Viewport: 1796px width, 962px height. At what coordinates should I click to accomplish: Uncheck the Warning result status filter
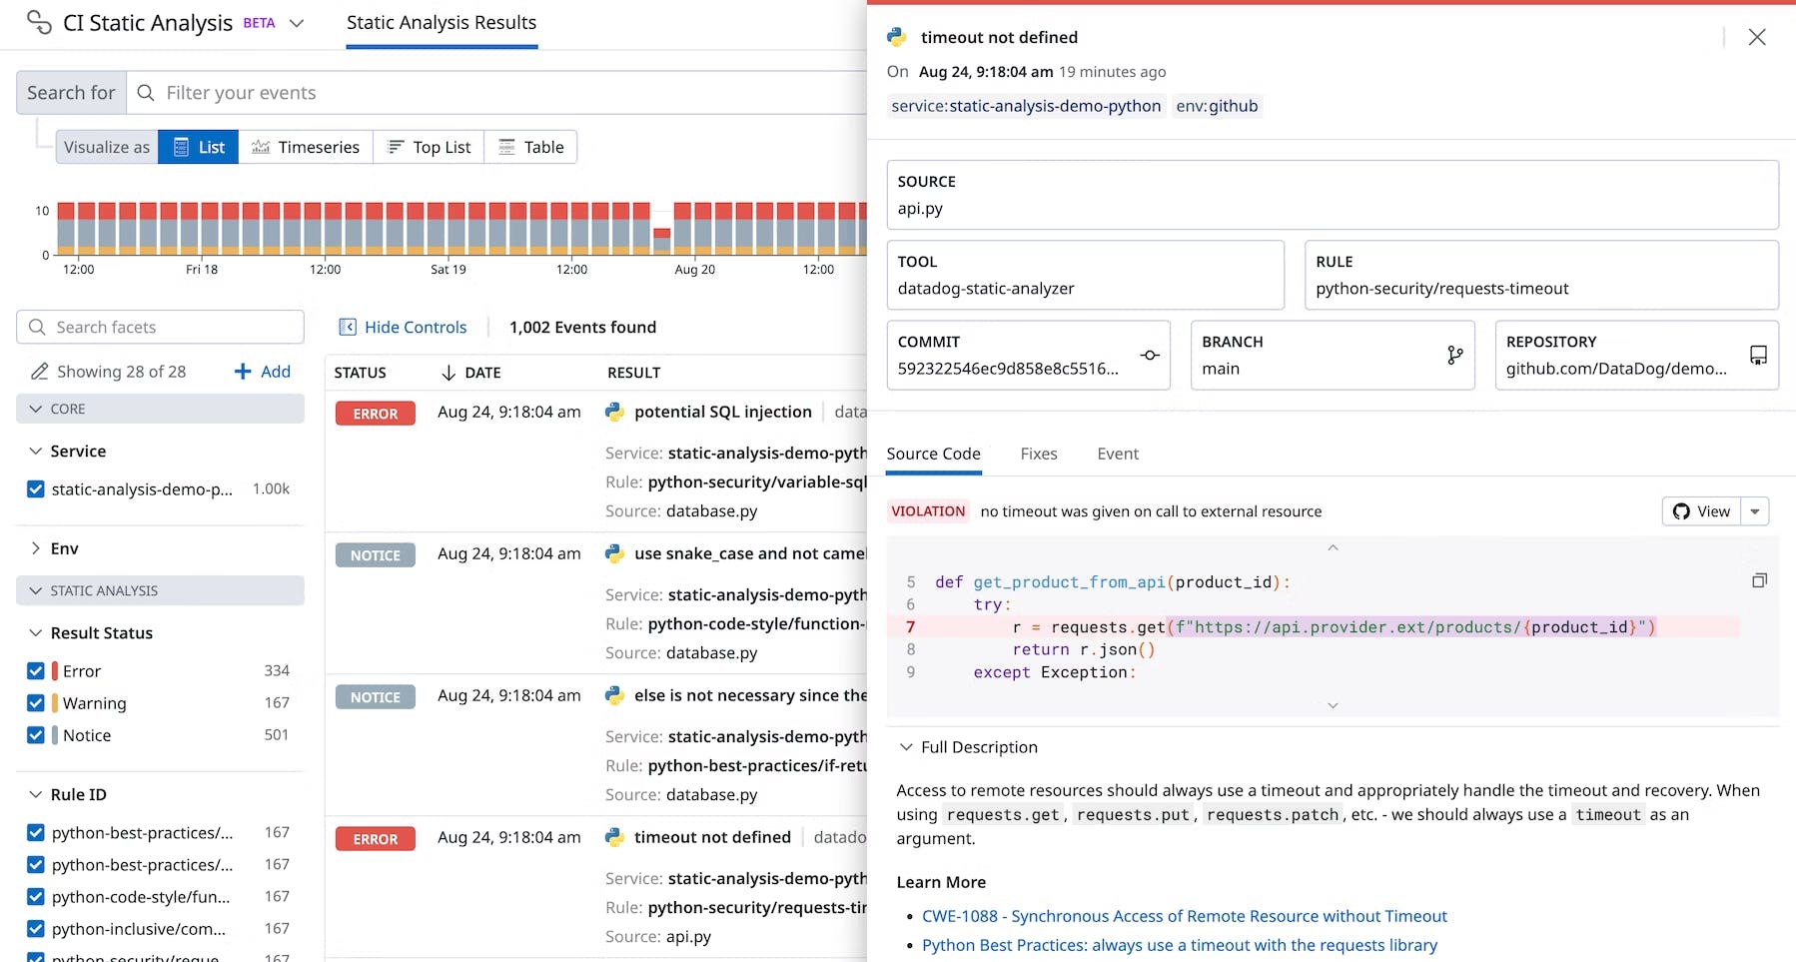tap(36, 703)
